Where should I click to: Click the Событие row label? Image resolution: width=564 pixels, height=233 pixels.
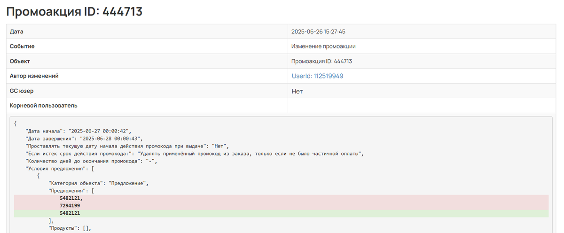22,47
